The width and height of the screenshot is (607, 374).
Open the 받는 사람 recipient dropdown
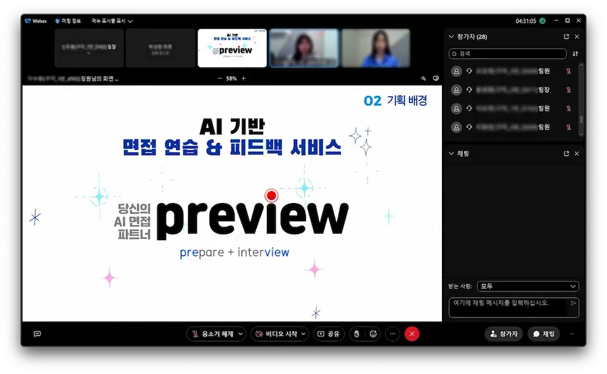[527, 286]
